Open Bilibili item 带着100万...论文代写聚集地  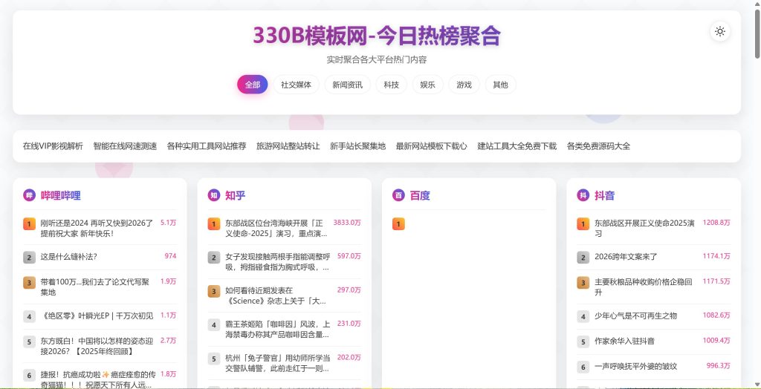click(95, 287)
